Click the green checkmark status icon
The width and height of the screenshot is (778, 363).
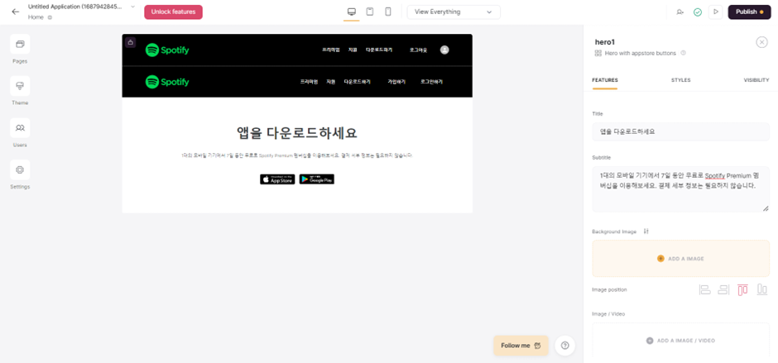698,12
